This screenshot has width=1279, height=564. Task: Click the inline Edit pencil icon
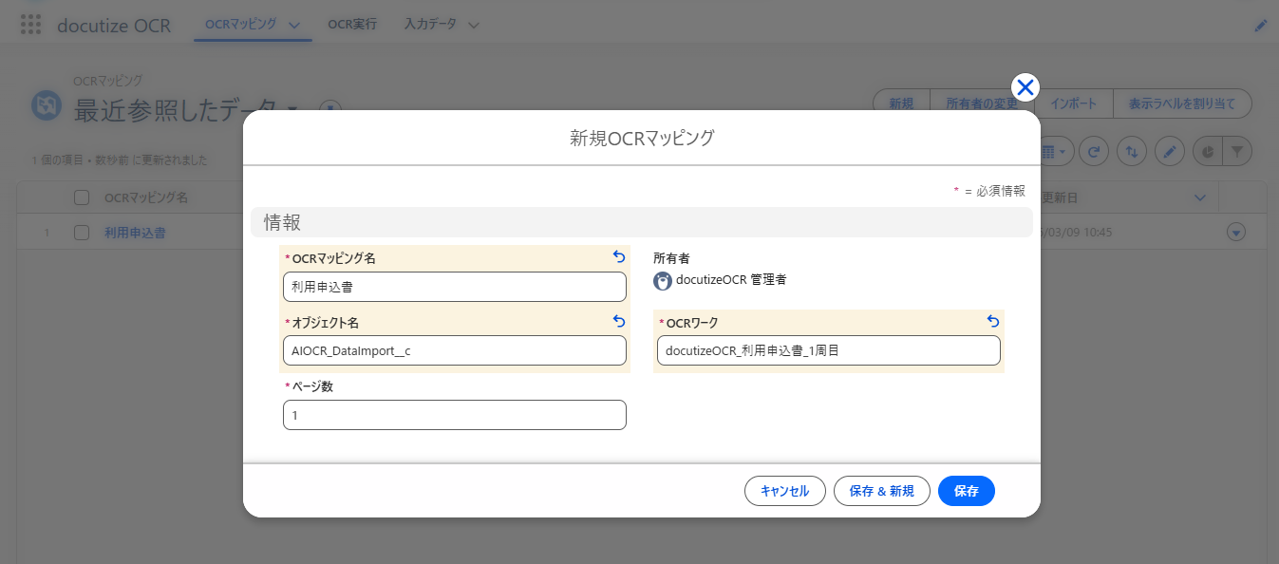click(x=1169, y=151)
